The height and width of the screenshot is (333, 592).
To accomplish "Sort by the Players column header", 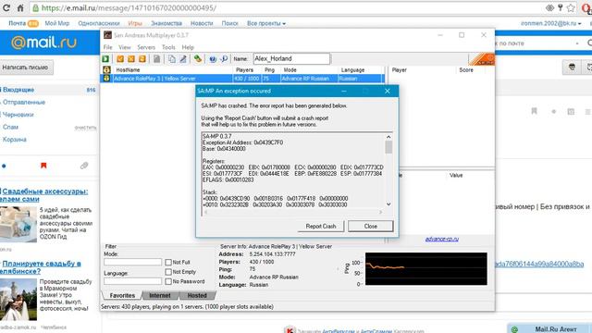I will [248, 70].
